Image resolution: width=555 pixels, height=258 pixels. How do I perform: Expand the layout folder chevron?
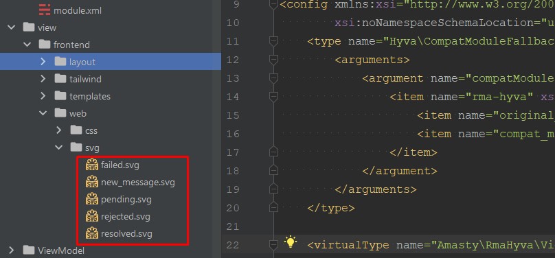pos(43,62)
